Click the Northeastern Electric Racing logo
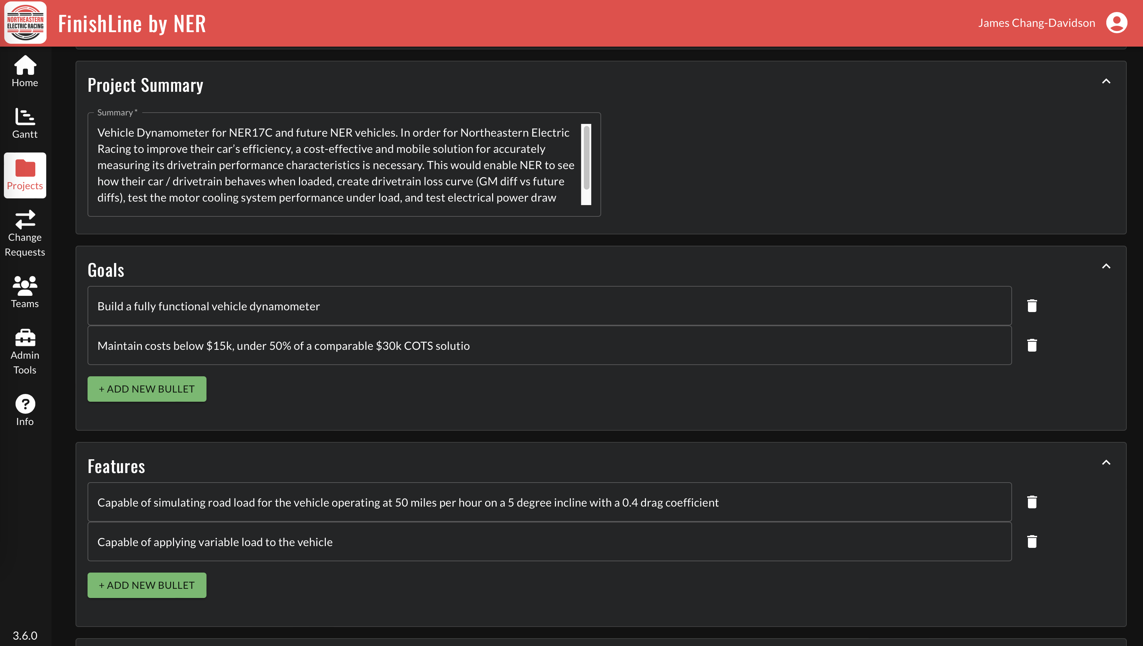Image resolution: width=1143 pixels, height=646 pixels. (x=25, y=23)
